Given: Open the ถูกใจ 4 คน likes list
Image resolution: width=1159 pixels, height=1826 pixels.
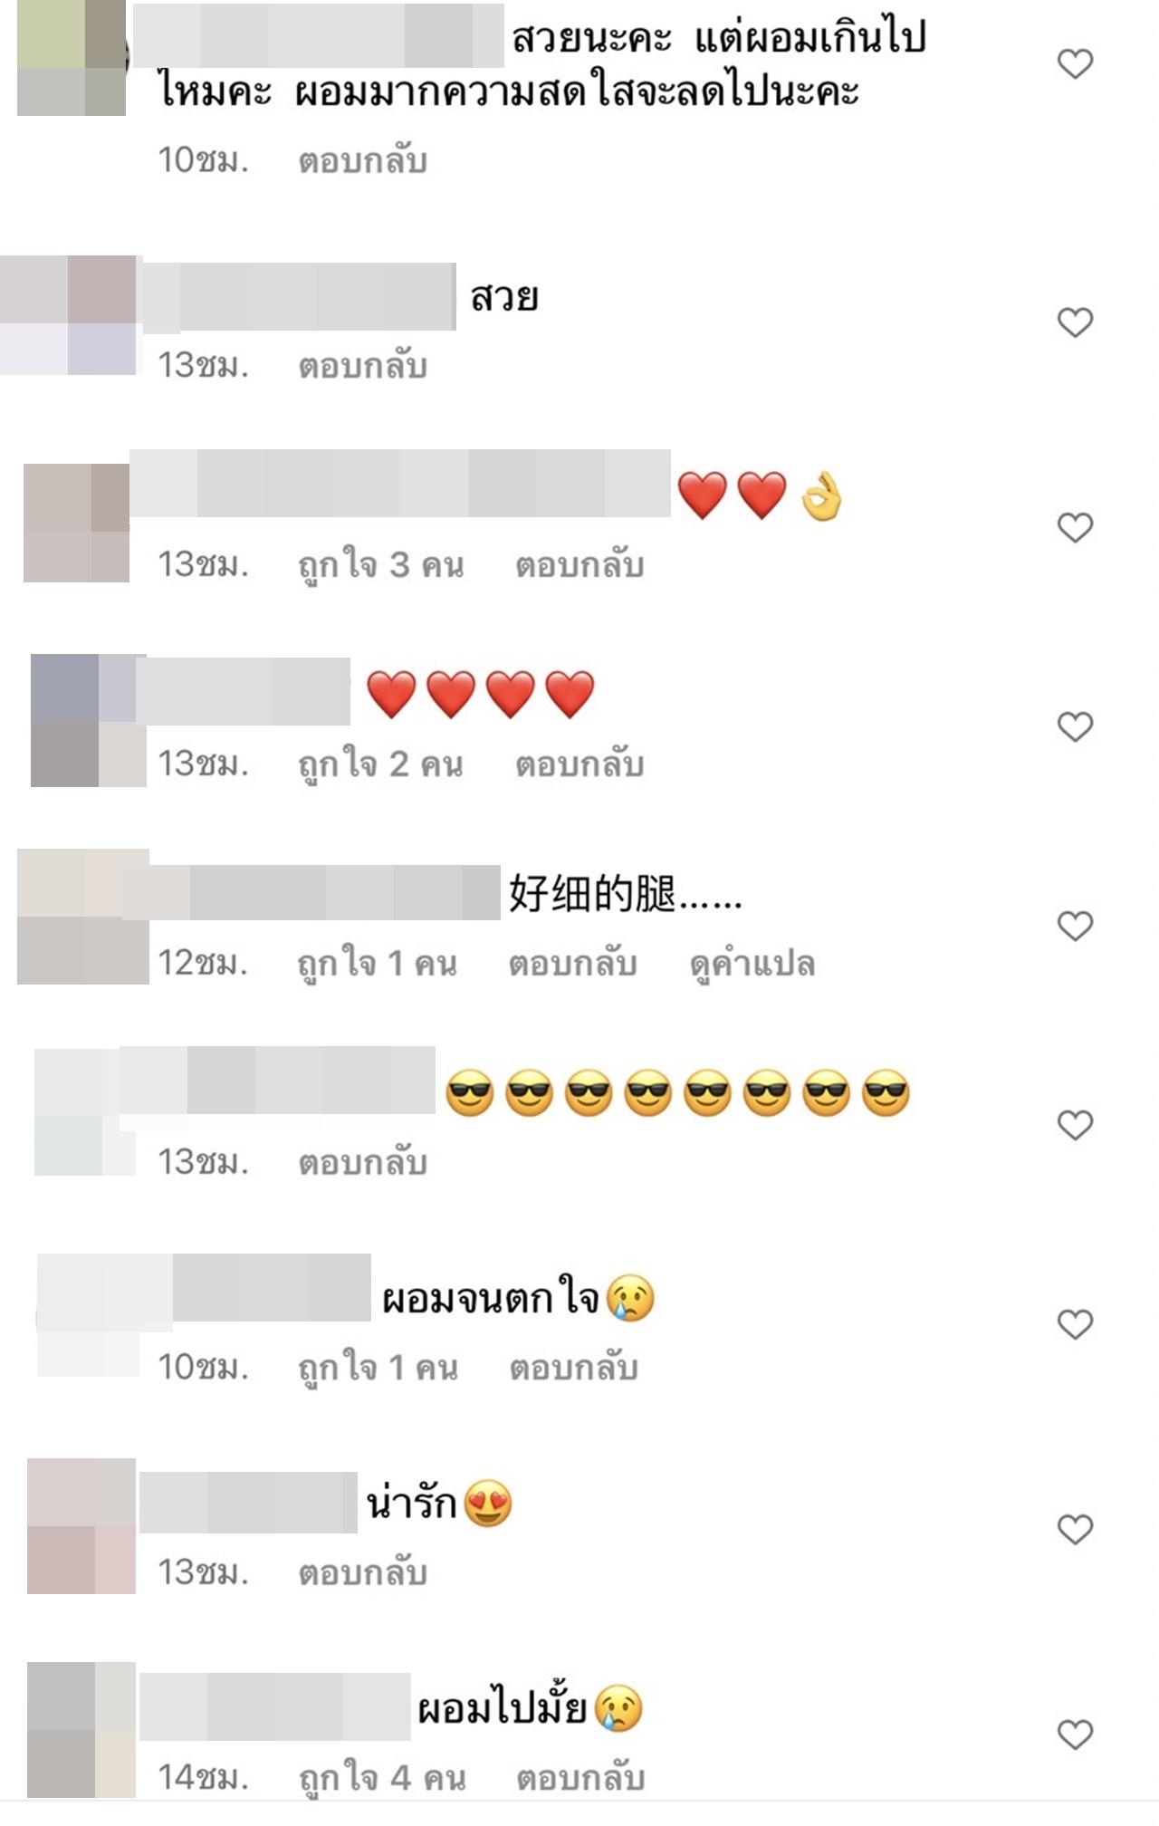Looking at the screenshot, I should tap(383, 1778).
